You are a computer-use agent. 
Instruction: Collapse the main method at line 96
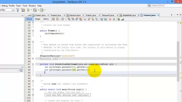(x=33, y=90)
